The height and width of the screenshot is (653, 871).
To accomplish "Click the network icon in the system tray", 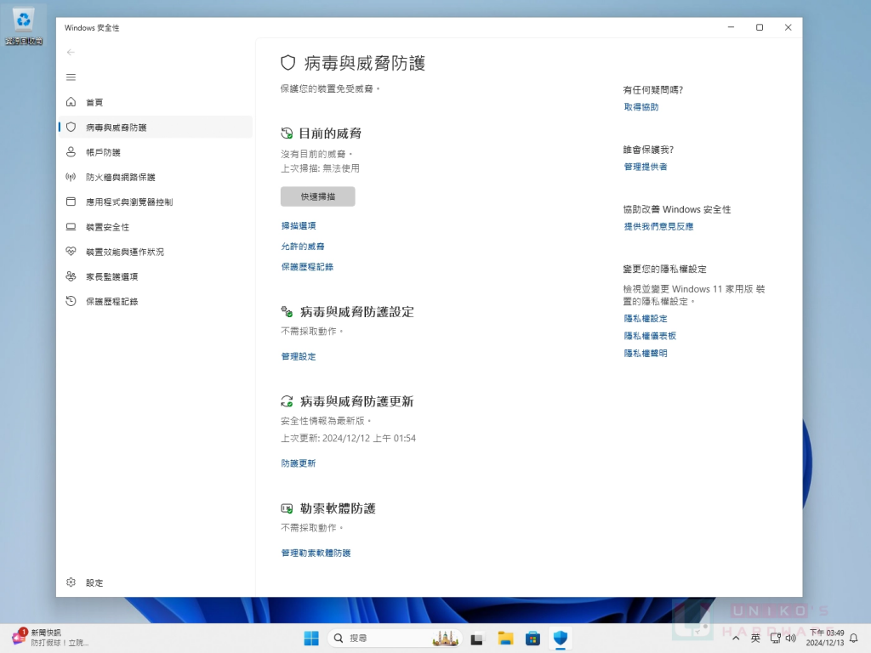I will point(775,639).
